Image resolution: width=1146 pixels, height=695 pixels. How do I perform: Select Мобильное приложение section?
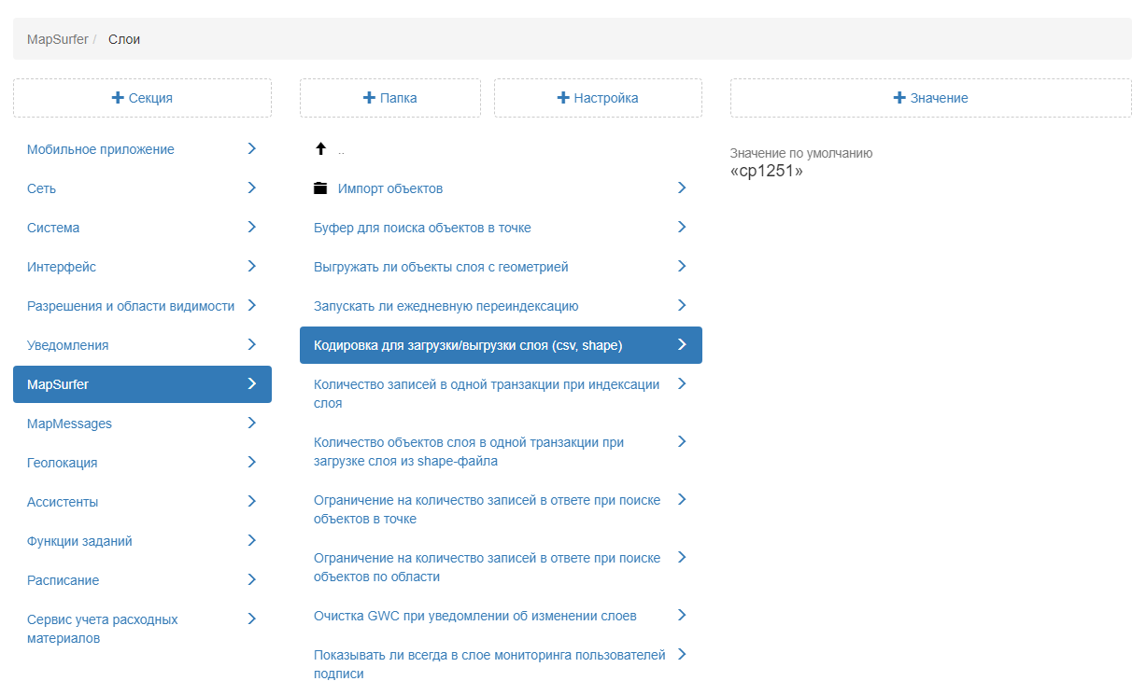(142, 149)
